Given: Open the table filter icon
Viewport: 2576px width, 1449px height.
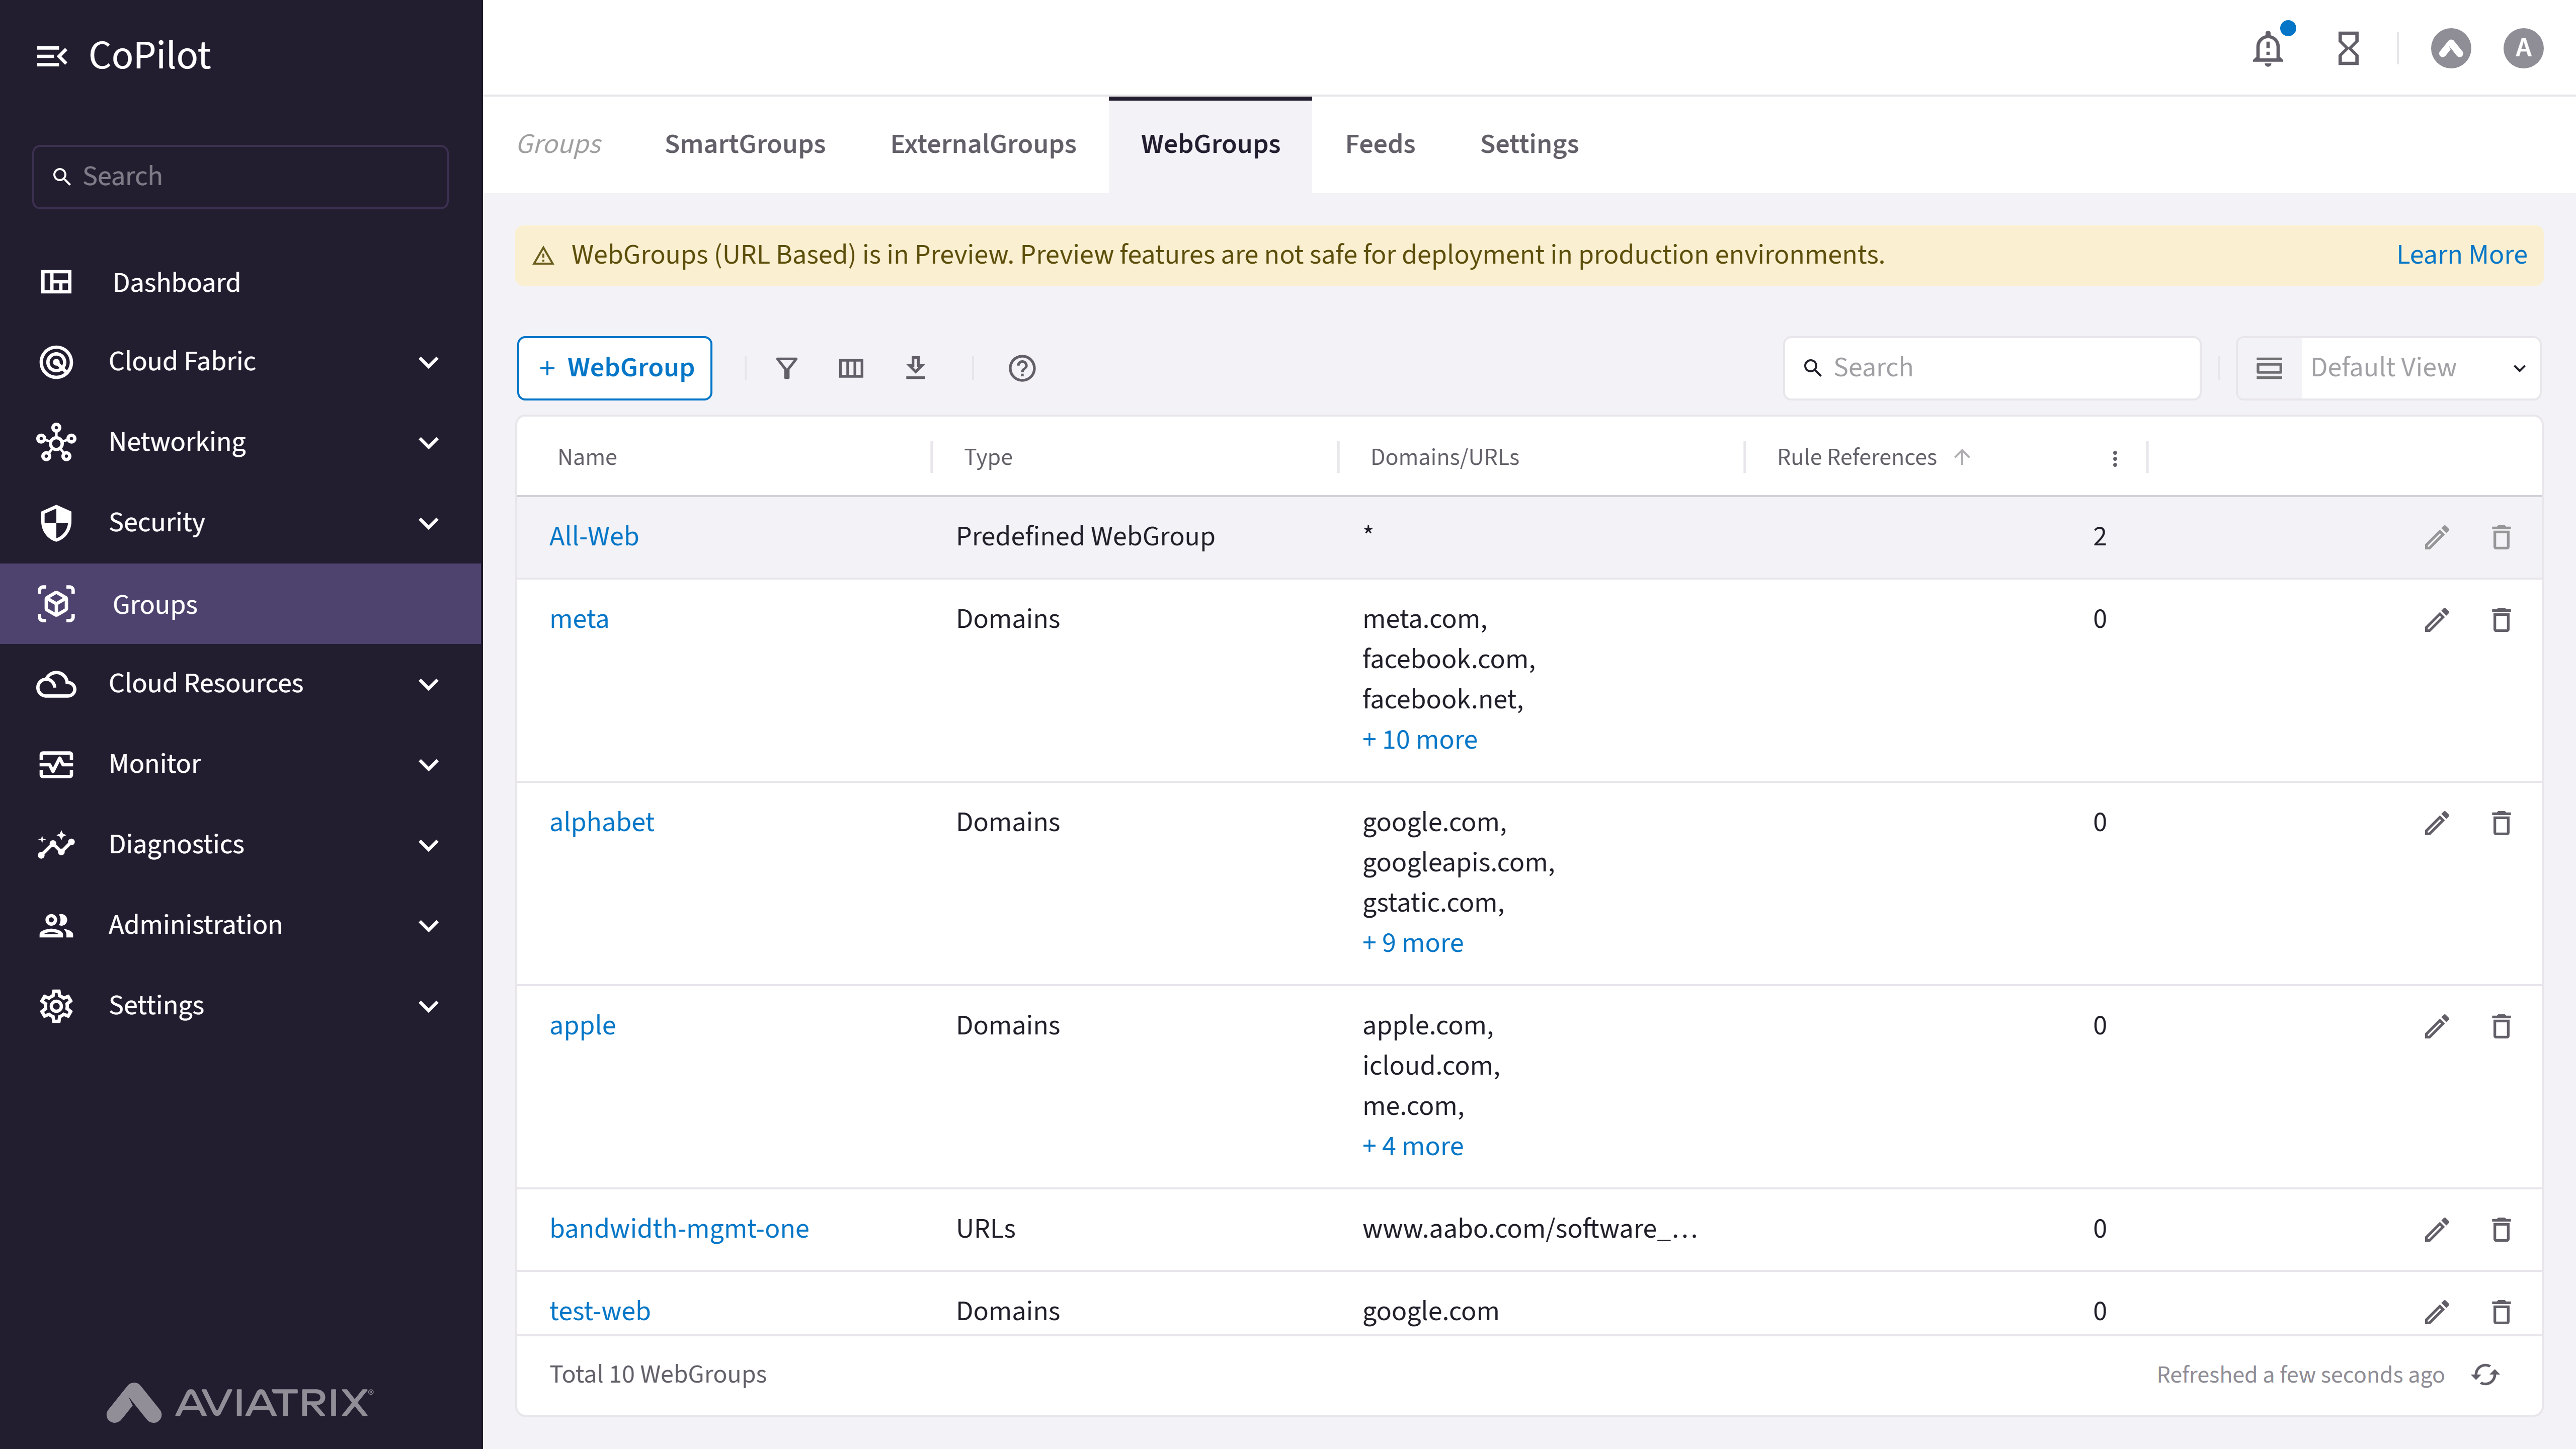Looking at the screenshot, I should [787, 368].
